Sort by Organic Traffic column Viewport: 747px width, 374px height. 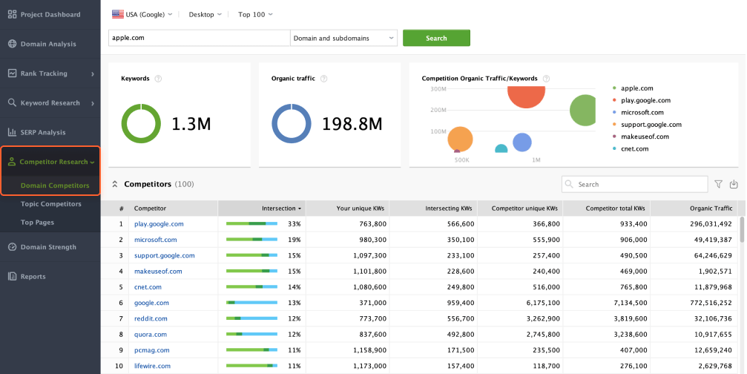pos(694,209)
